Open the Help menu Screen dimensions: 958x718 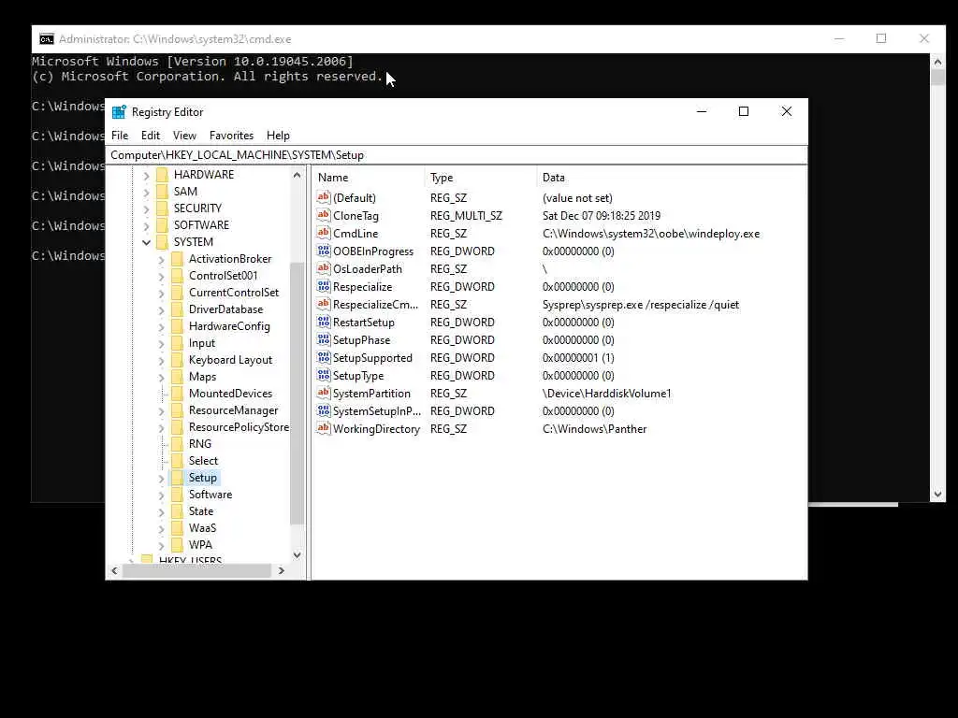[278, 135]
